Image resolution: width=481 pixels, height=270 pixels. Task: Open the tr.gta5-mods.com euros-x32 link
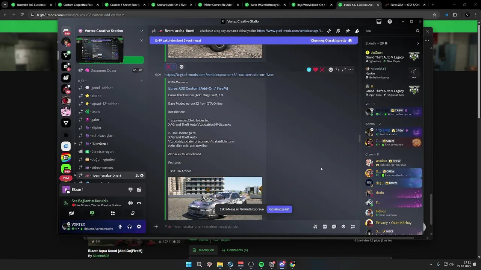tap(219, 75)
